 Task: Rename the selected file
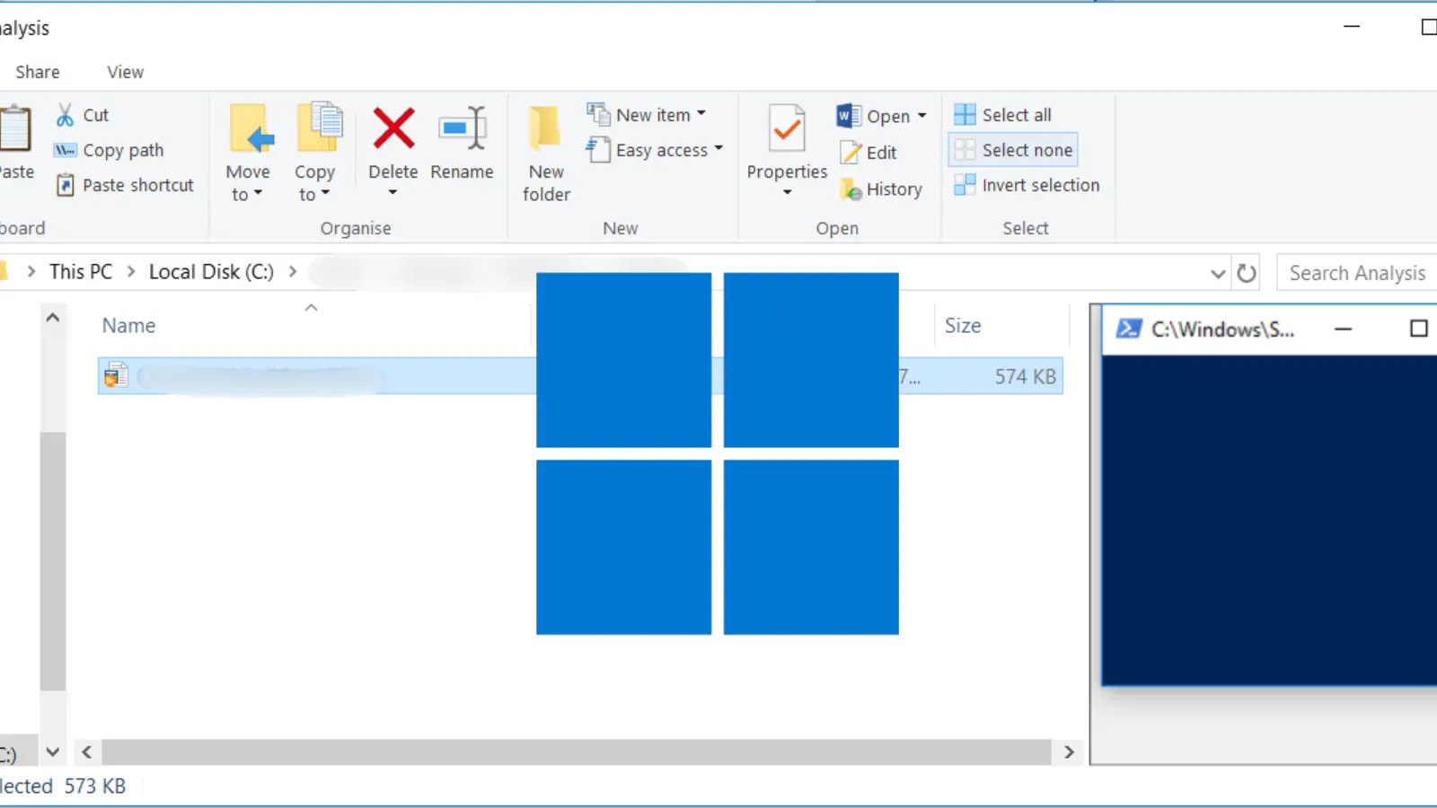tap(462, 149)
